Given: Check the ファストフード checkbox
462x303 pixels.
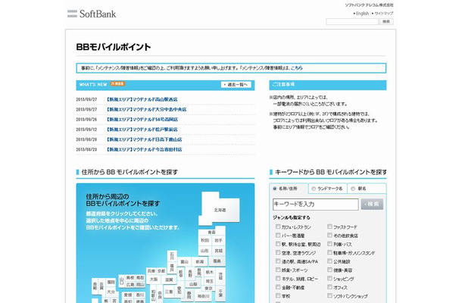Looking at the screenshot, I should (x=329, y=226).
